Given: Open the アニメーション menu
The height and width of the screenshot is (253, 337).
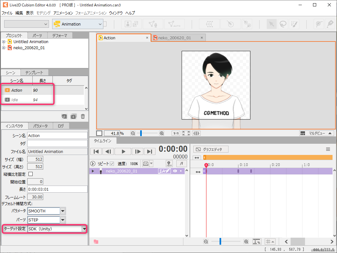Looking at the screenshot, I should [x=63, y=13].
